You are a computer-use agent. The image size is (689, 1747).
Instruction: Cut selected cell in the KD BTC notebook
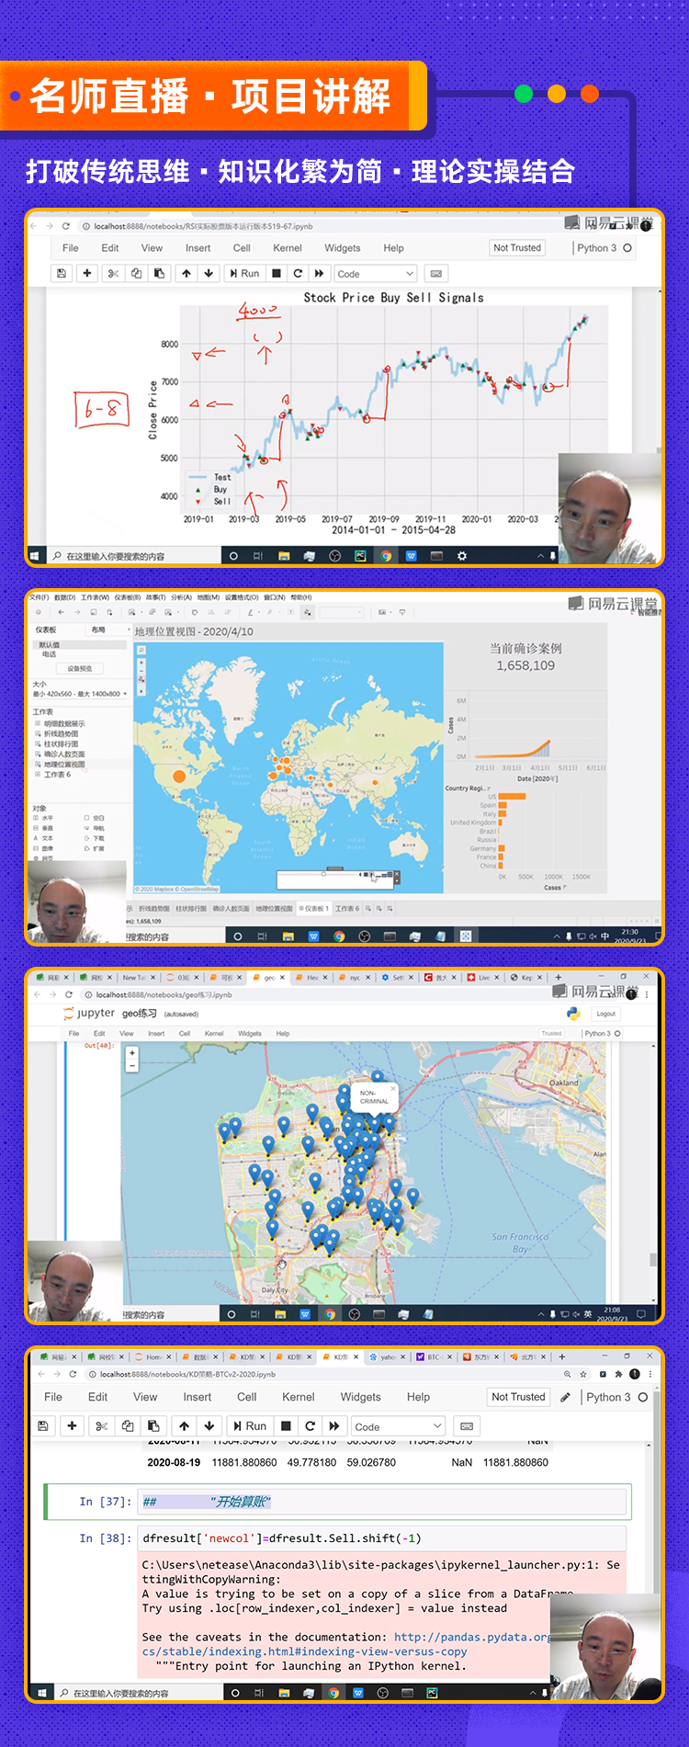pos(102,1425)
